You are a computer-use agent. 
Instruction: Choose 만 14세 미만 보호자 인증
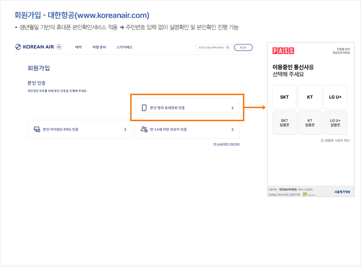pos(187,129)
